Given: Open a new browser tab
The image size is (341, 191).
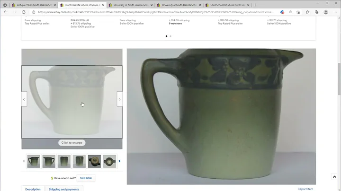Looking at the screenshot, I should [x=255, y=5].
